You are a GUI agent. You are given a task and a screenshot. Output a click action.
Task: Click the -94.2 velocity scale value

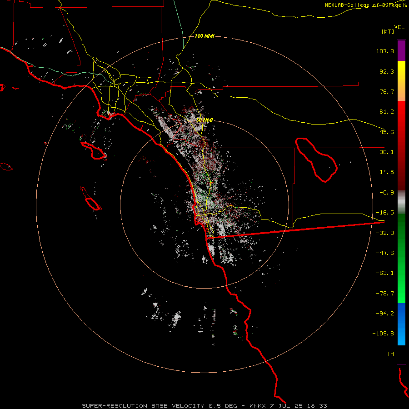pos(385,313)
